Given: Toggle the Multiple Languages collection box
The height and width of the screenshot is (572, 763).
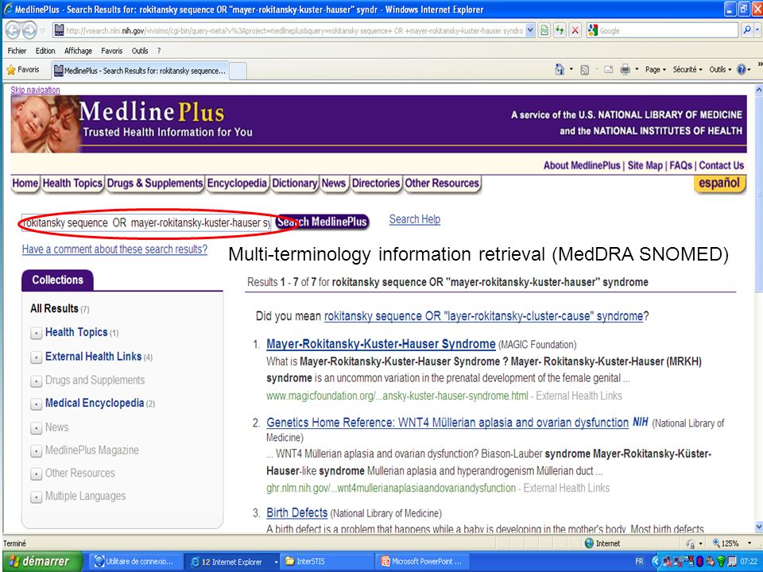Looking at the screenshot, I should 36,497.
